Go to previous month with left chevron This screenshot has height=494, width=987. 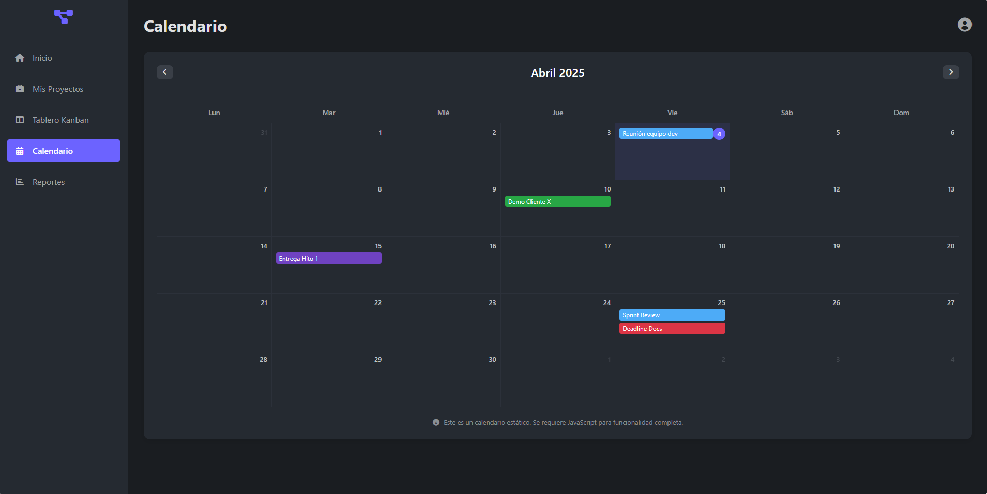point(165,72)
